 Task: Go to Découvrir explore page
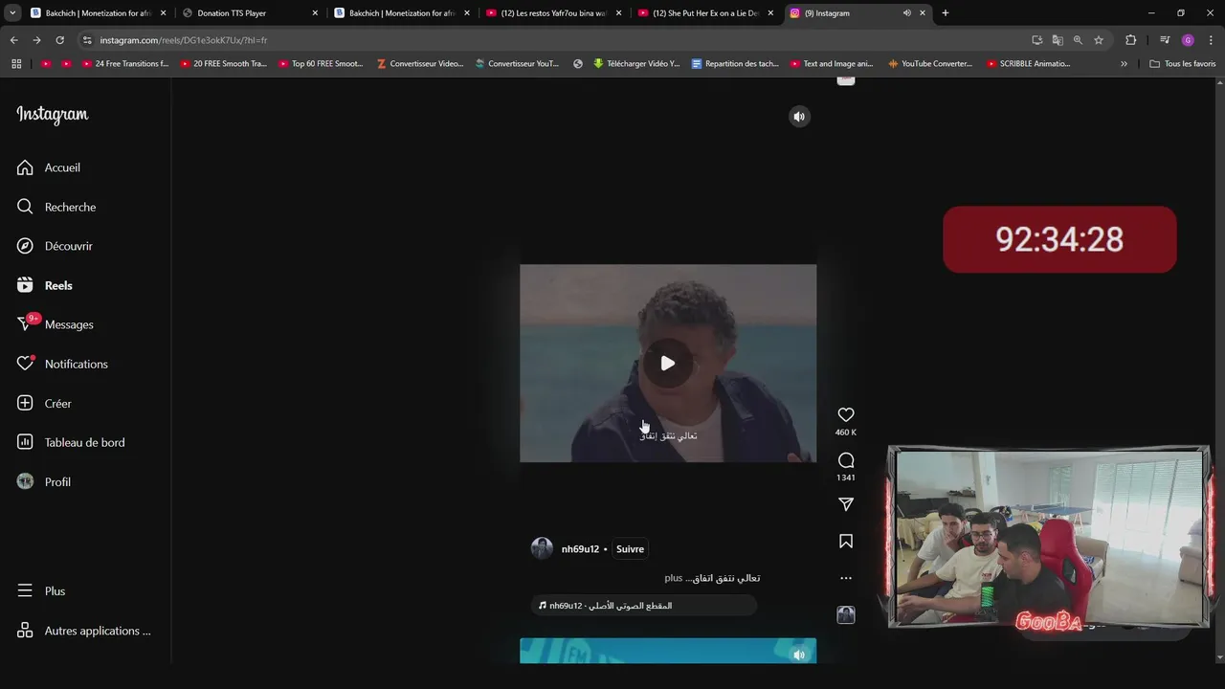[55, 246]
